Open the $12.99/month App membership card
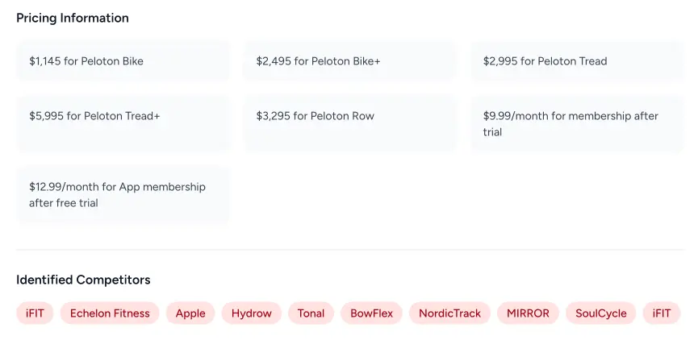 tap(123, 195)
